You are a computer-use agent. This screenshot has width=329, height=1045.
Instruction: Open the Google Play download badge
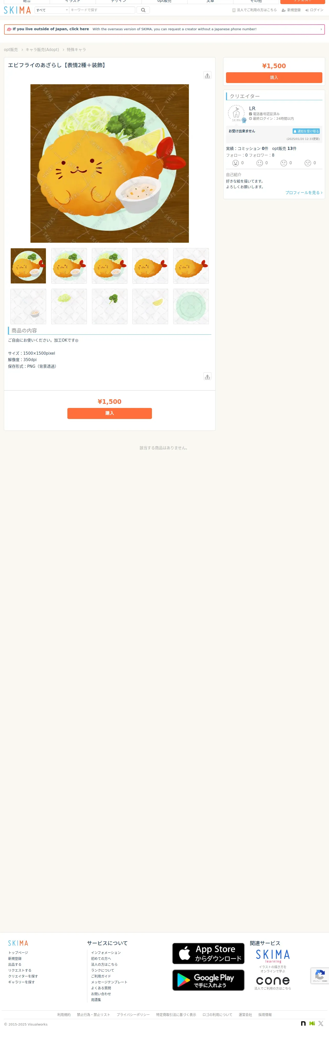208,980
